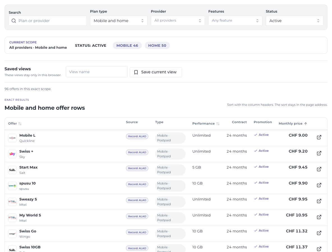Click the ascending arrow beside Monthly price

point(306,124)
